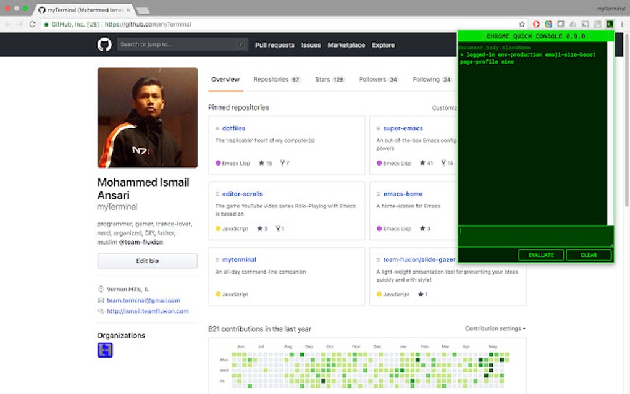The image size is (630, 394).
Task: Click the 'Vernon Hills, IL' location text
Action: [128, 289]
